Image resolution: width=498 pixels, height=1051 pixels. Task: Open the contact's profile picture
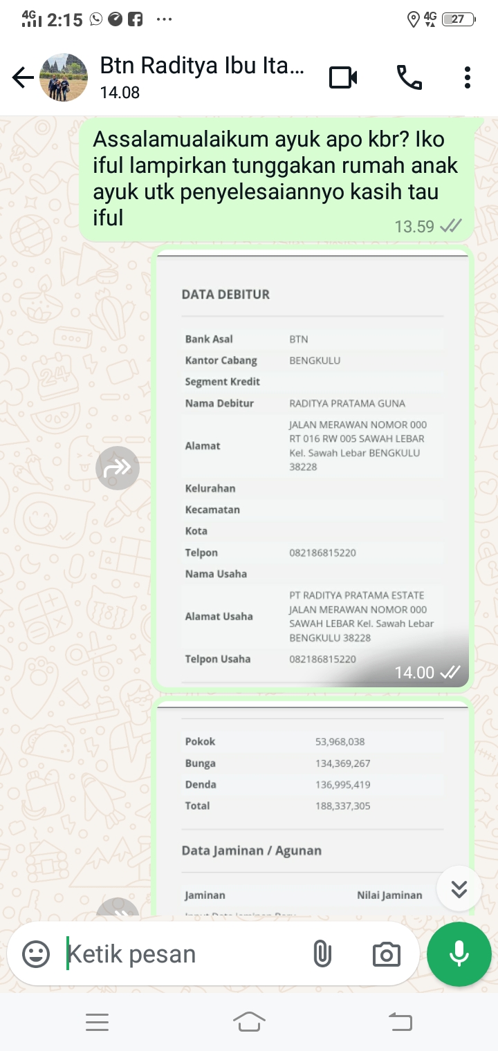[x=64, y=78]
